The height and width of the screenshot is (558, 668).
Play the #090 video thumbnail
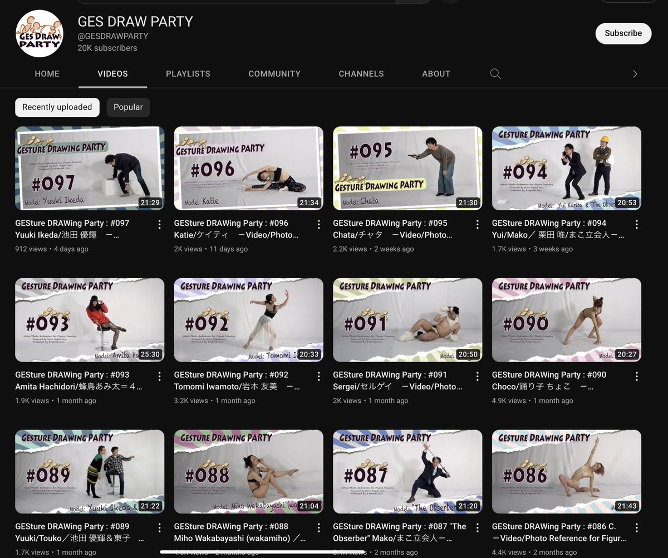coord(567,320)
